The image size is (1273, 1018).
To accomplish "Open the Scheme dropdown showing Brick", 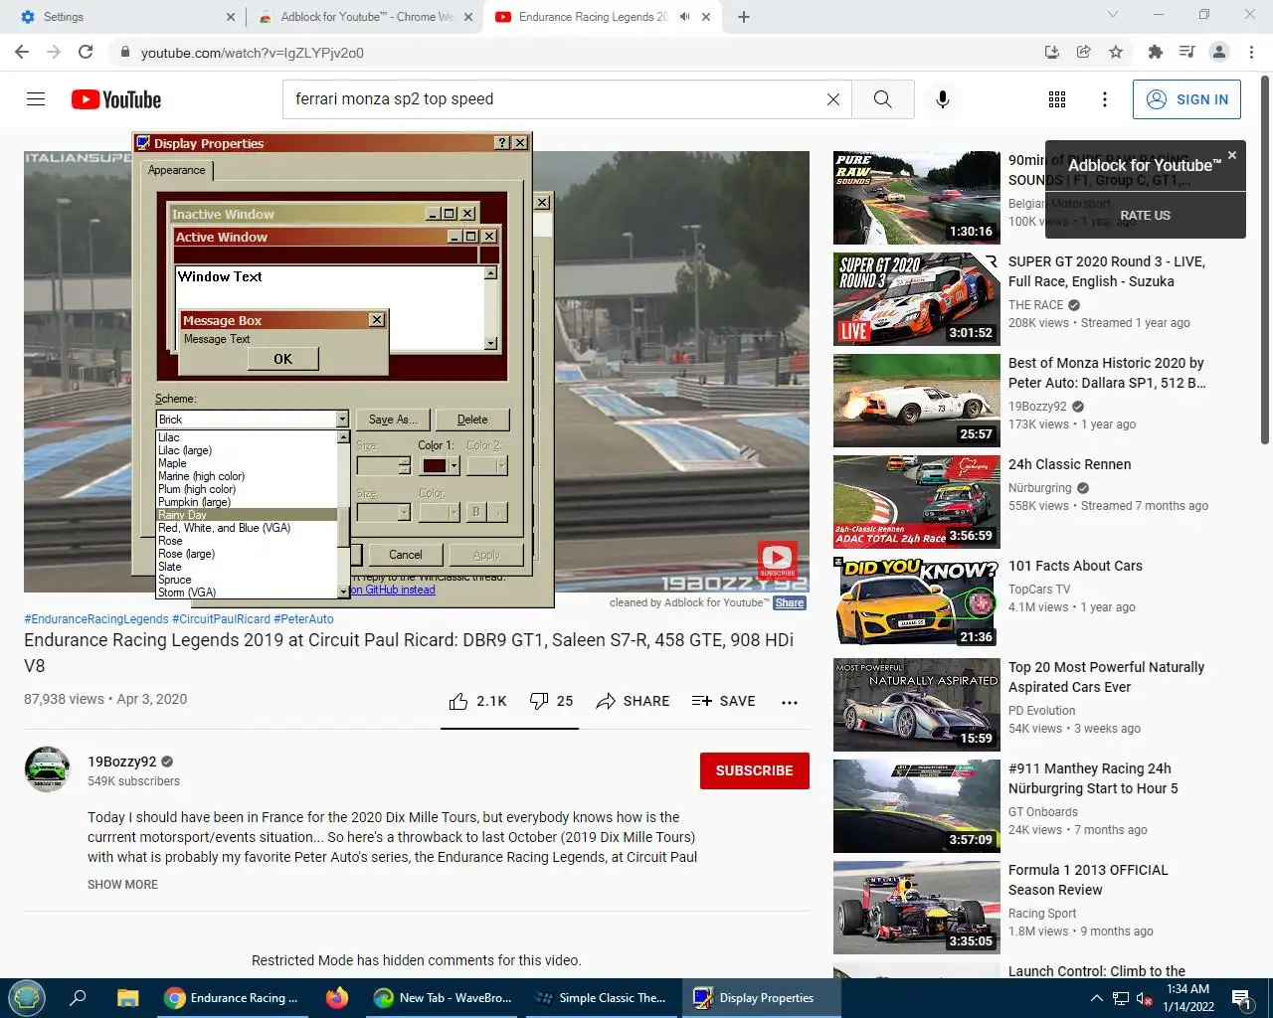I will (253, 420).
